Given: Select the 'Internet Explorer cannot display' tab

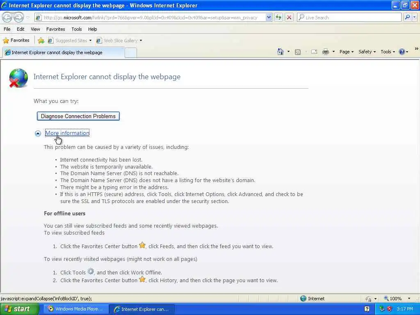Looking at the screenshot, I should pyautogui.click(x=64, y=52).
